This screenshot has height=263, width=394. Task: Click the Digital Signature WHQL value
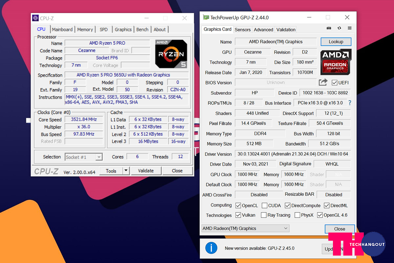click(332, 164)
